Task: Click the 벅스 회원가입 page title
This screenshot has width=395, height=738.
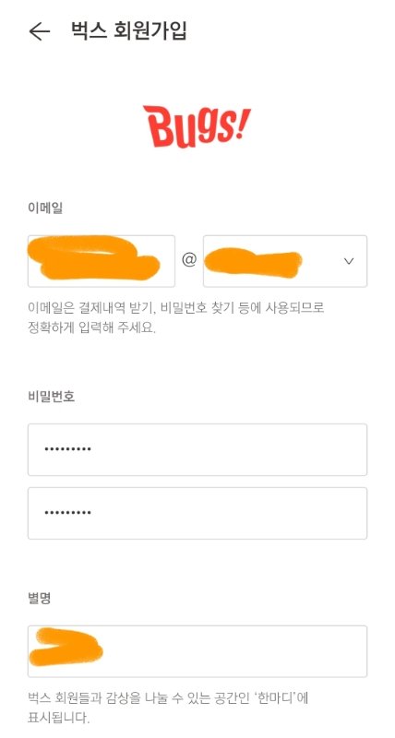Action: click(x=129, y=31)
